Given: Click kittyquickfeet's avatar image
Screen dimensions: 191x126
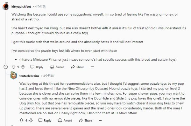Looking at the screenshot, I should click(x=6, y=6).
